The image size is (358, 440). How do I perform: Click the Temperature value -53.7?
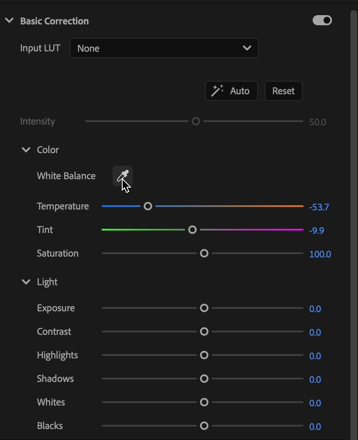[319, 207]
